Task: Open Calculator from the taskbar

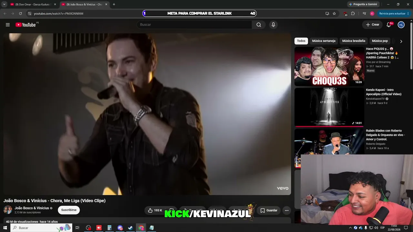Action: pyautogui.click(x=109, y=228)
